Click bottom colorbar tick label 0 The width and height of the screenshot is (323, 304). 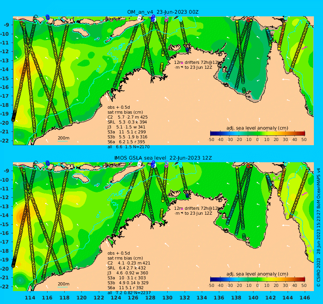(x=258, y=285)
